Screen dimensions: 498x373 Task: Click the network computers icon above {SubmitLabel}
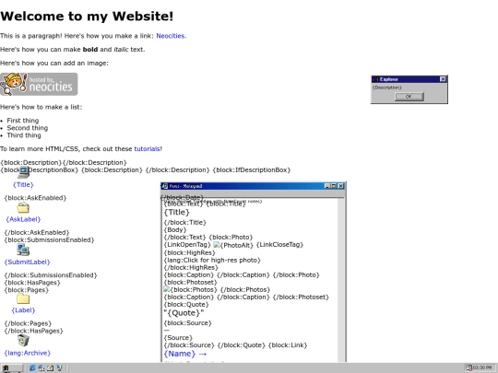(x=23, y=250)
